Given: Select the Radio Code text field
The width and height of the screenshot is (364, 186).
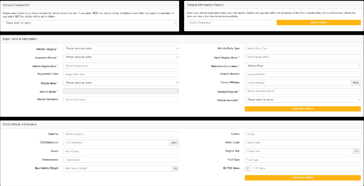Looking at the screenshot, I should pyautogui.click(x=303, y=143).
